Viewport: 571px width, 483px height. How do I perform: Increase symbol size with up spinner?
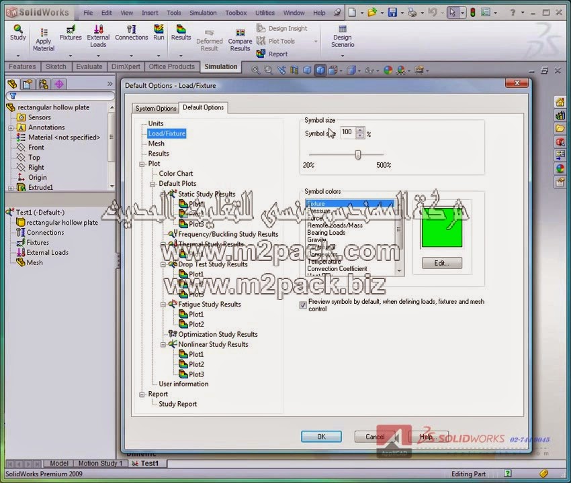pyautogui.click(x=360, y=130)
